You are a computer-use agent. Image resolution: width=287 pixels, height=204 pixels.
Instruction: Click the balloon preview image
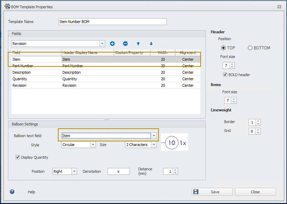[174, 142]
